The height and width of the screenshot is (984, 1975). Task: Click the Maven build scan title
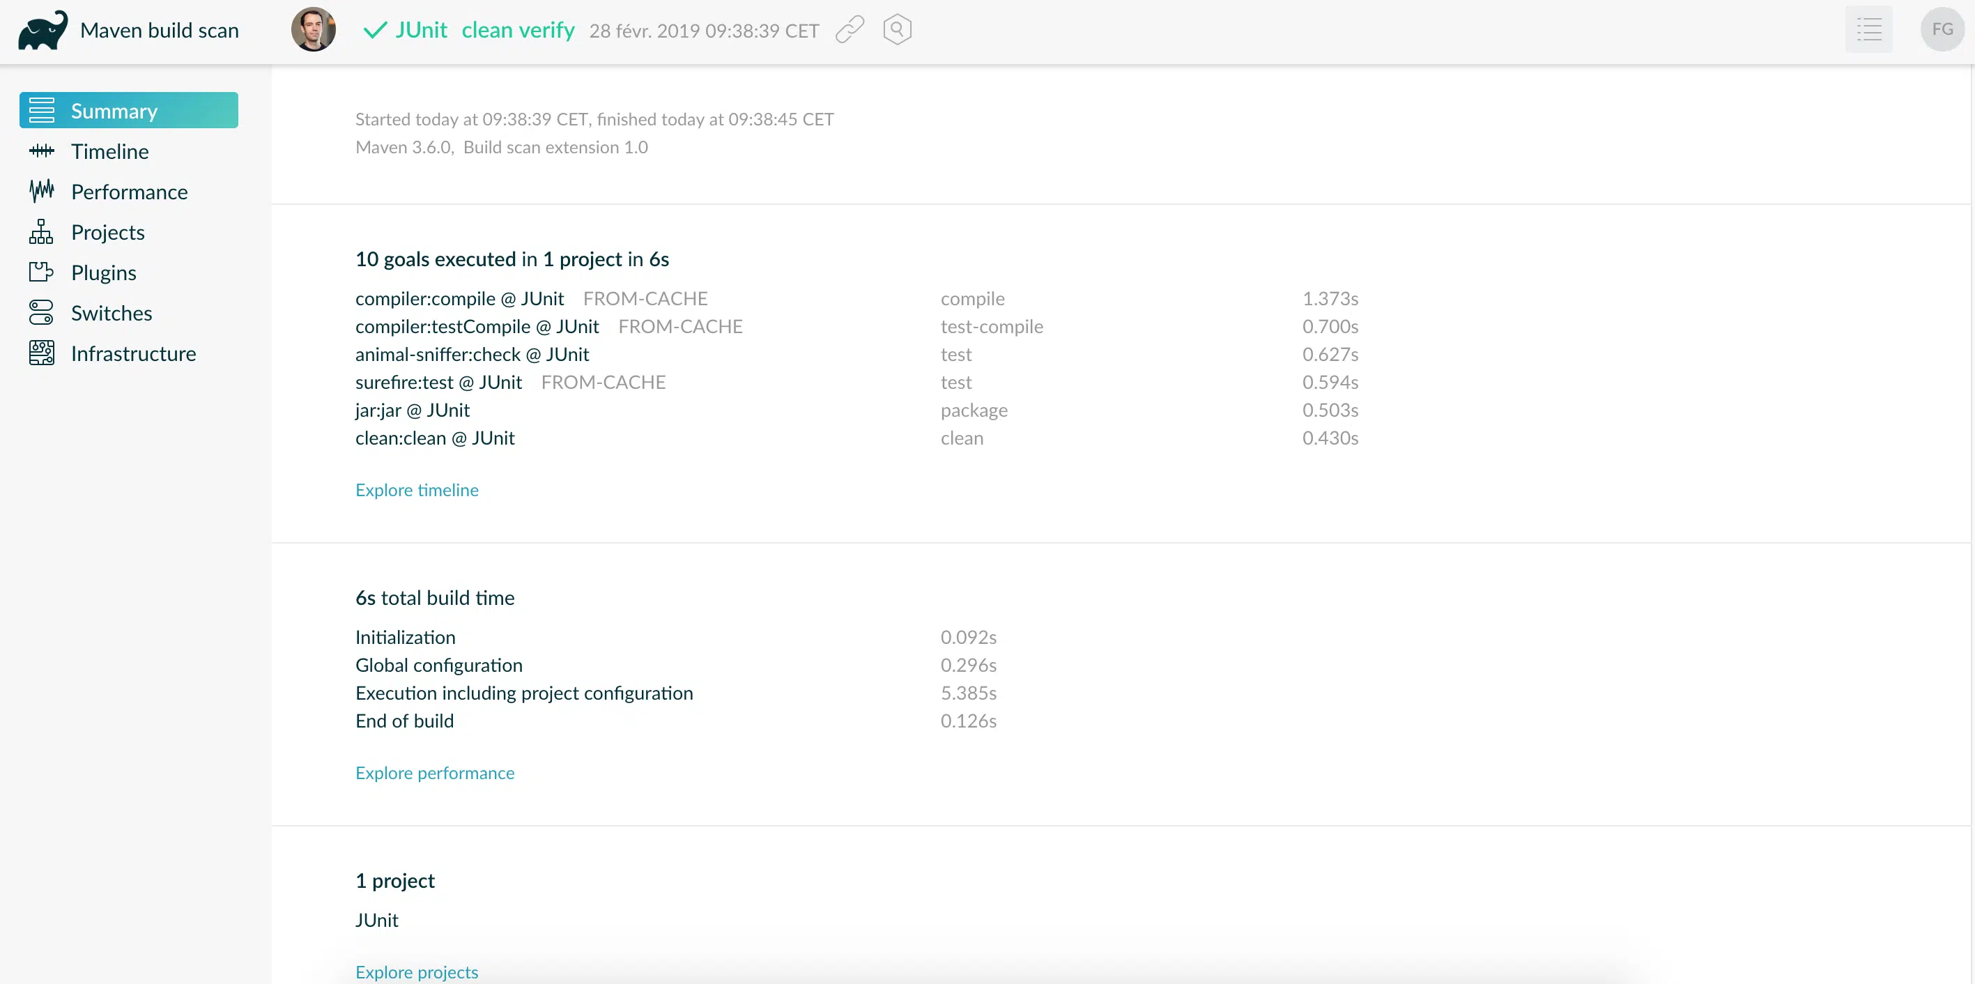tap(160, 30)
